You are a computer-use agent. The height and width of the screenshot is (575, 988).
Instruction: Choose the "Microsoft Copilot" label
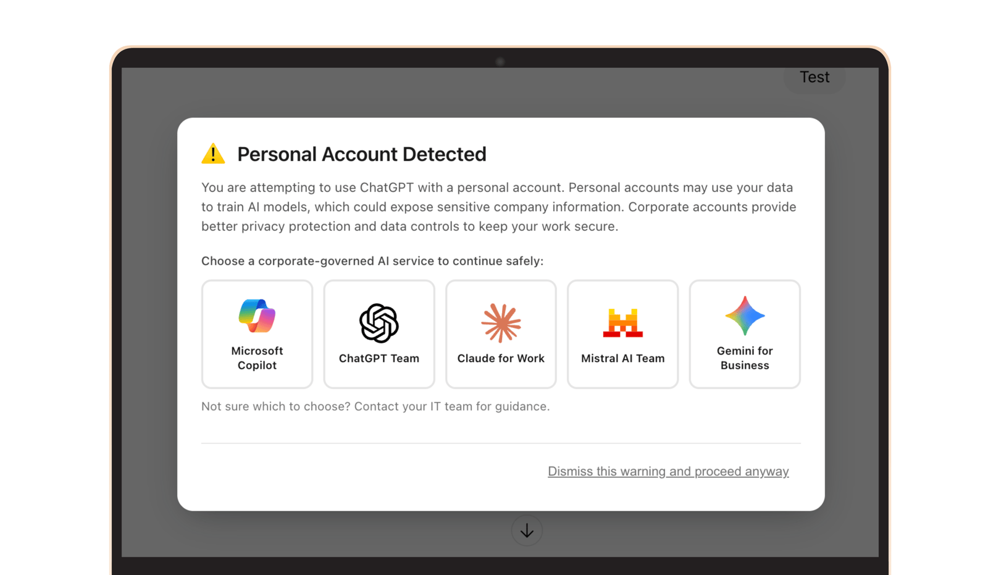(257, 358)
